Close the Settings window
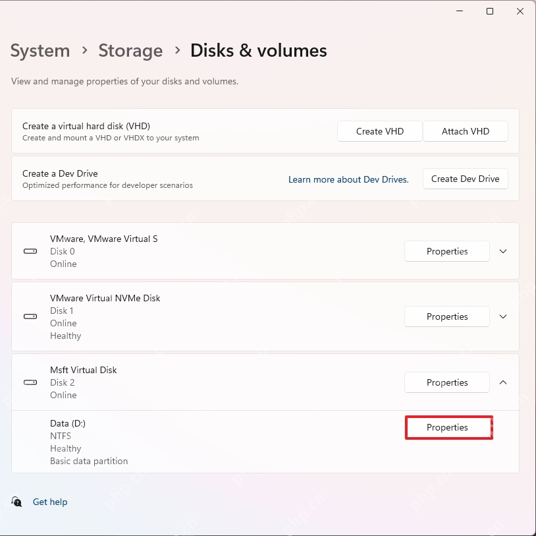The height and width of the screenshot is (536, 536). [x=520, y=11]
